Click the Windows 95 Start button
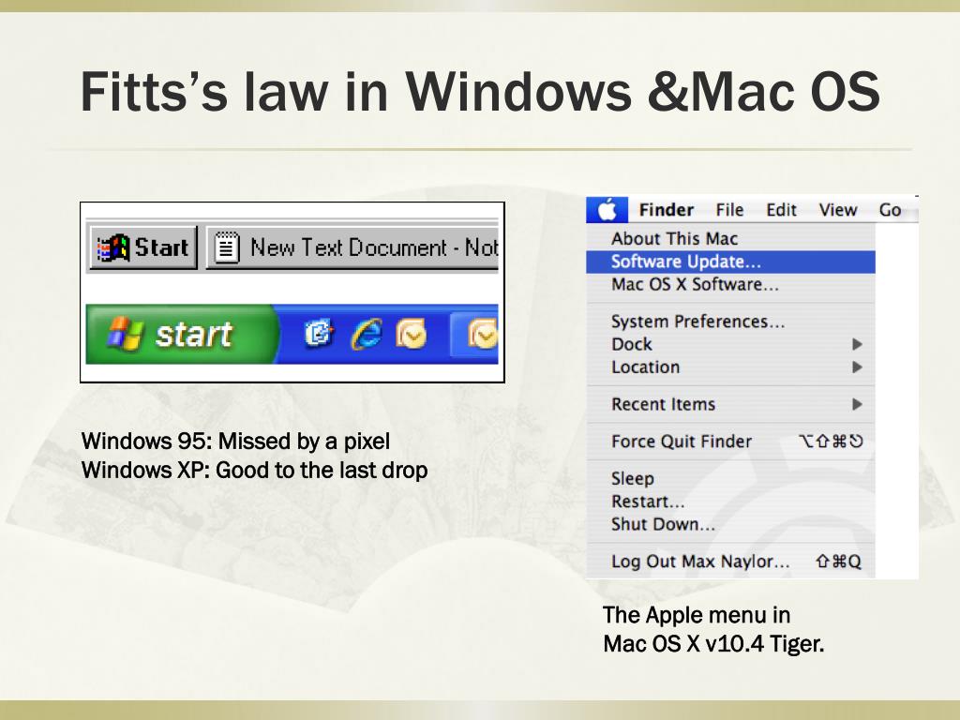Viewport: 960px width, 720px height. 143,247
